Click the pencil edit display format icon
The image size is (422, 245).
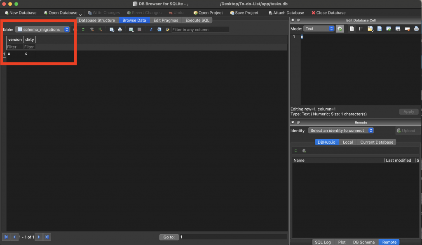coord(167,30)
